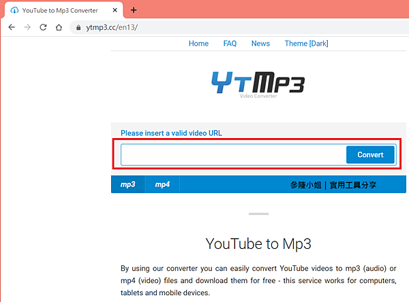Click the address bar showing ytmp3.cc/en13/
The height and width of the screenshot is (302, 409).
click(x=240, y=27)
